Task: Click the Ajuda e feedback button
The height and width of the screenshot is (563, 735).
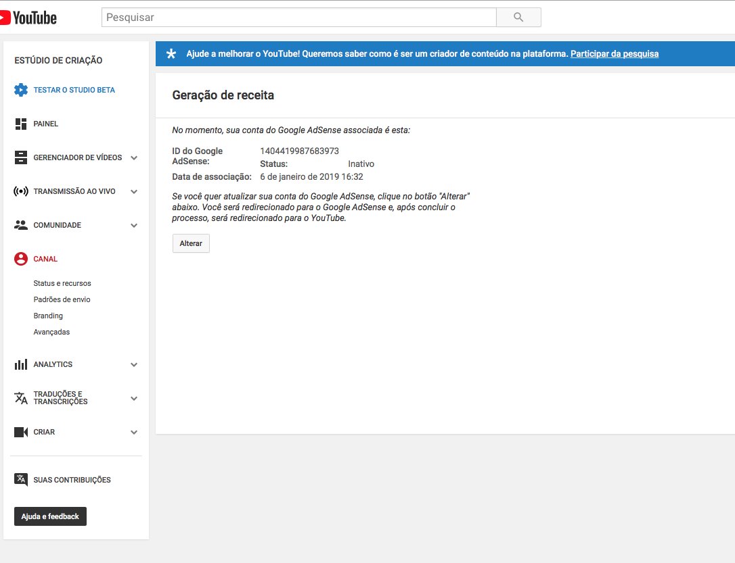Action: point(50,516)
